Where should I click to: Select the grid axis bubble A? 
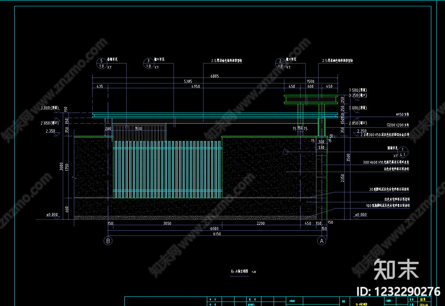point(322,241)
